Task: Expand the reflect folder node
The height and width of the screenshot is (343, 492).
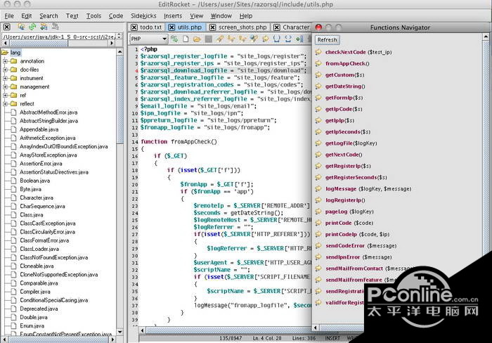Action: click(5, 103)
